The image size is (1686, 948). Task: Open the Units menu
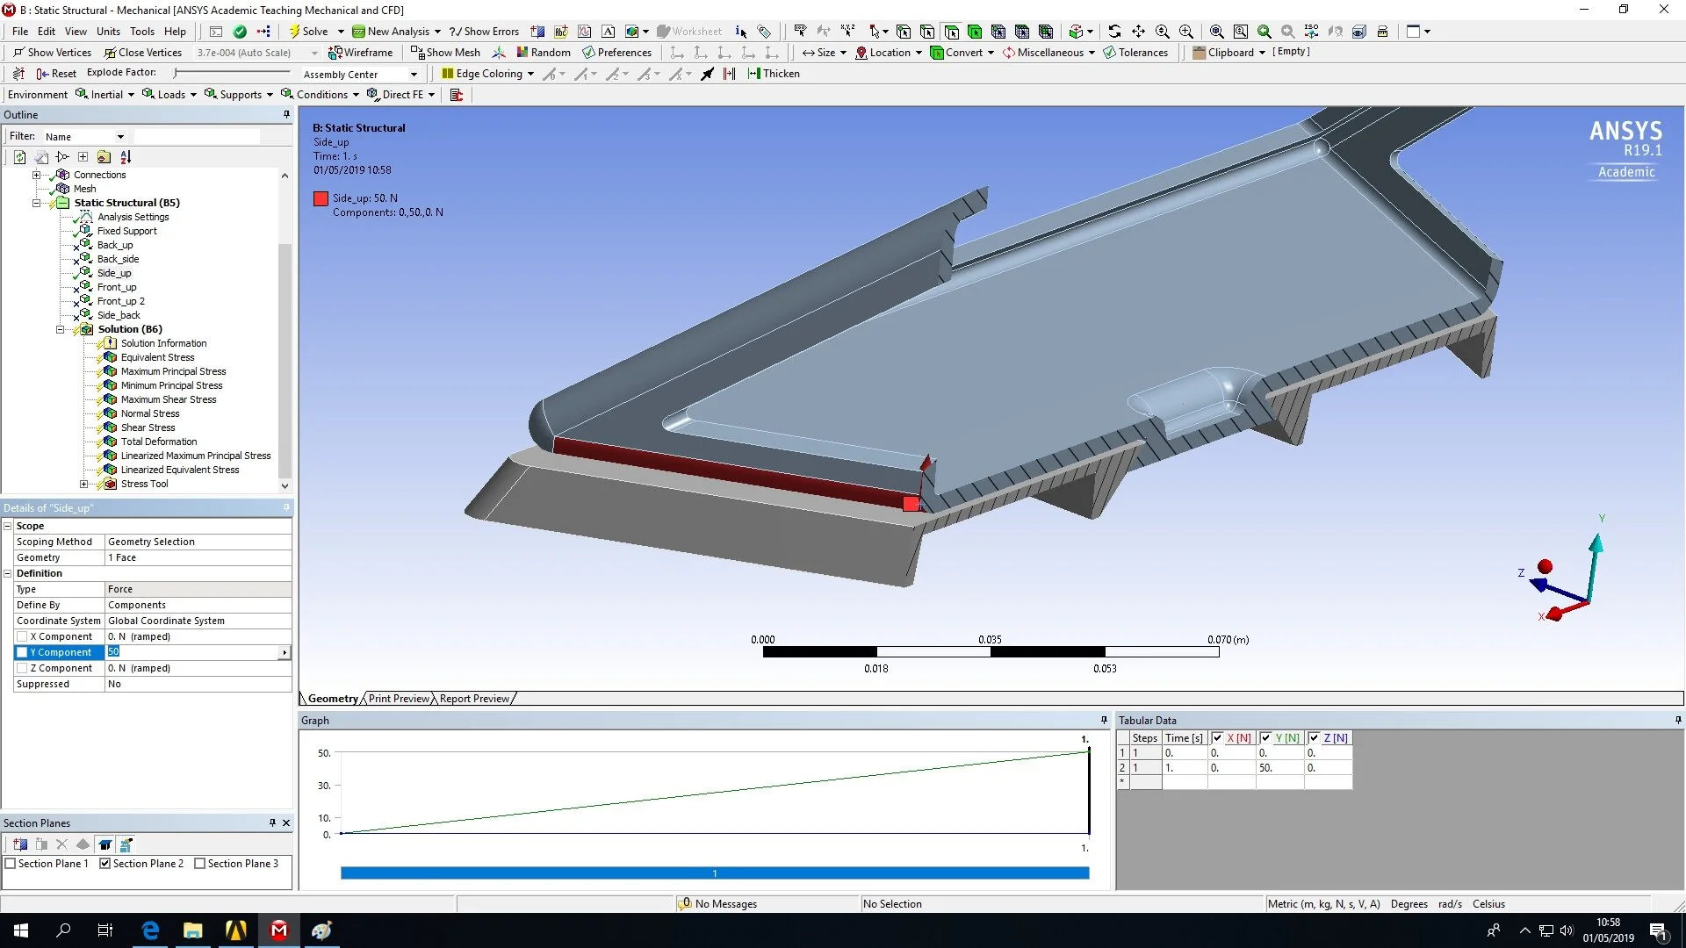coord(109,32)
